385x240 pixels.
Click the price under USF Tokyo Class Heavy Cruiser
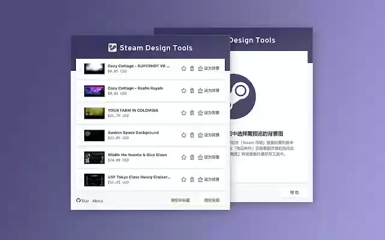pos(118,182)
